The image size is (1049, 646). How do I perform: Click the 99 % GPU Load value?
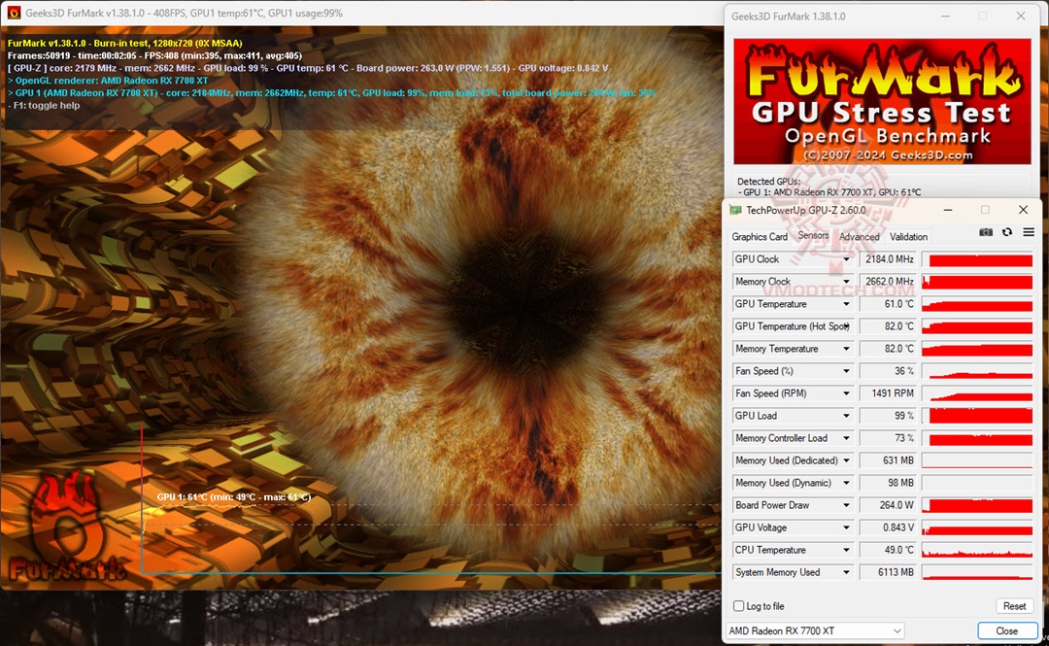887,416
